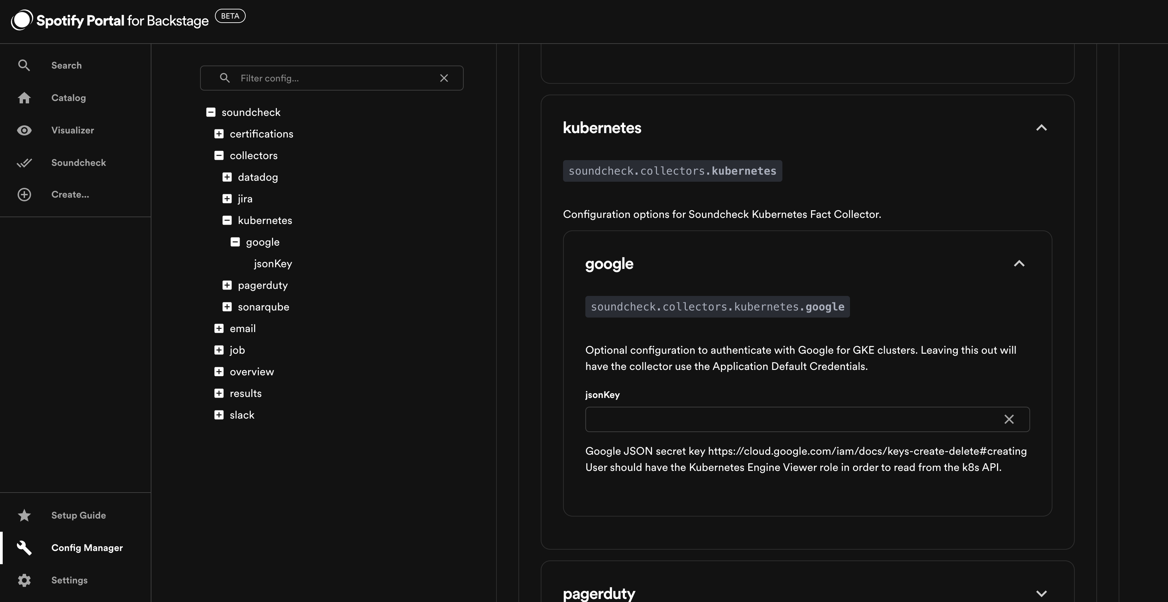The image size is (1168, 602).
Task: Click the Spotify Portal logo icon
Action: (x=22, y=20)
